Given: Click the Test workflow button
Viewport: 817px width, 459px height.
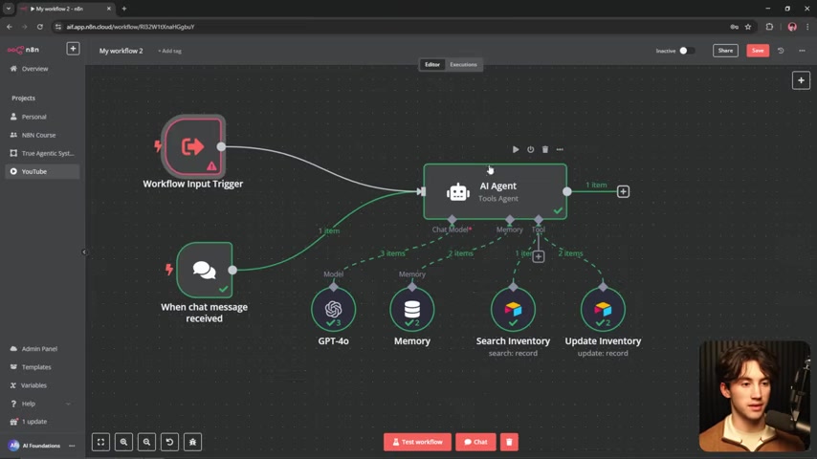Looking at the screenshot, I should click(x=417, y=442).
